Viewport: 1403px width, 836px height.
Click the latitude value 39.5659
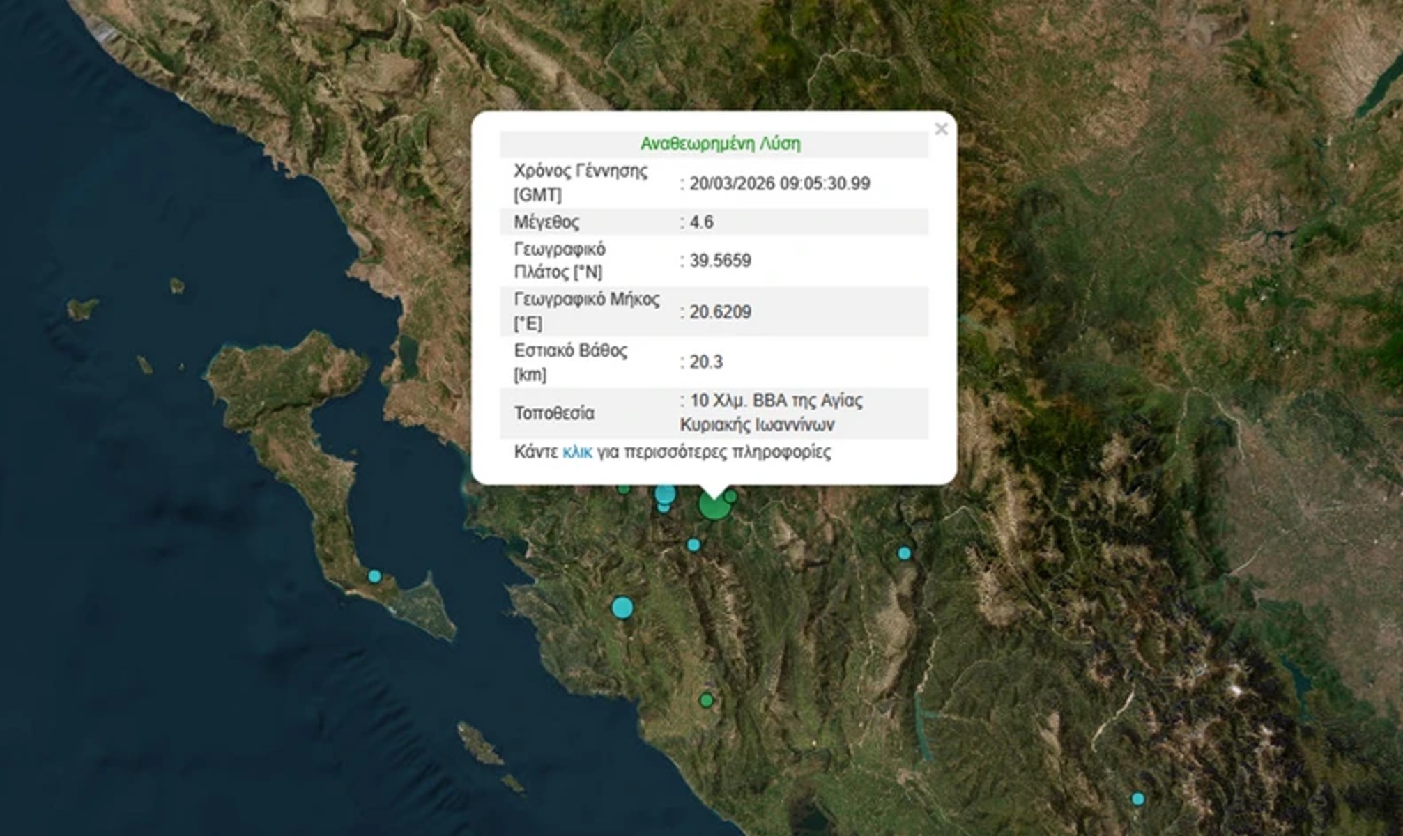click(720, 261)
